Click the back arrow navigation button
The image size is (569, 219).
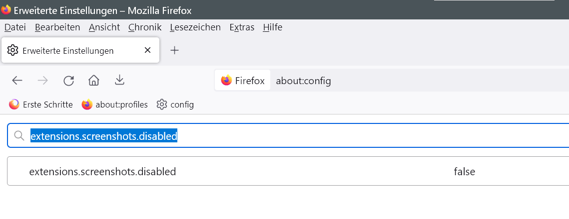point(17,81)
